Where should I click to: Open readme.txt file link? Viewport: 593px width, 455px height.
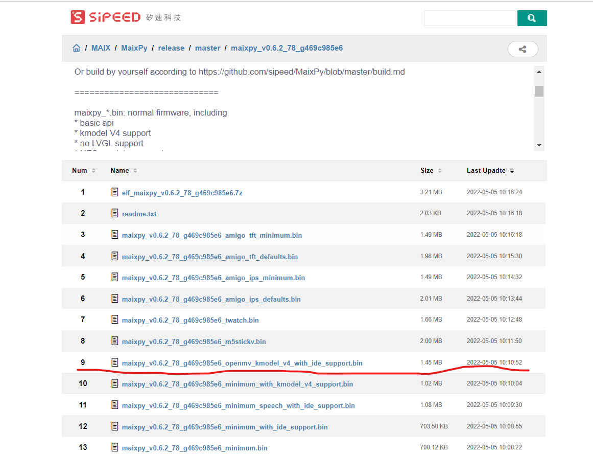139,214
